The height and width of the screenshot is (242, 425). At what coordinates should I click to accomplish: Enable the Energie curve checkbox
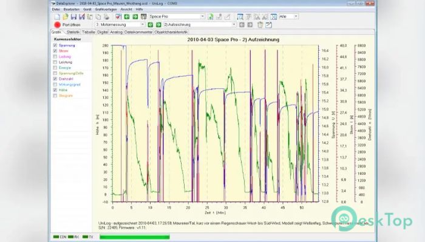click(x=55, y=68)
